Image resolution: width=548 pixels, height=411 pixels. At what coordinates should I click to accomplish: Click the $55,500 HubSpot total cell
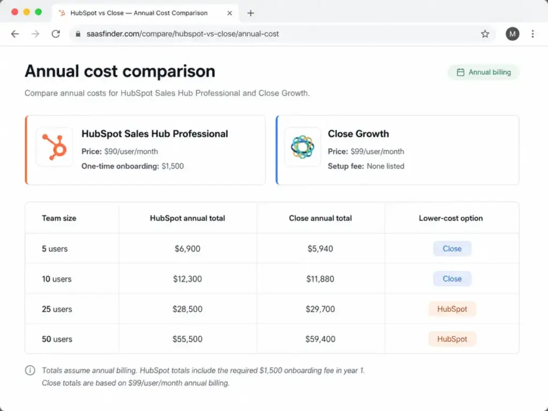coord(187,339)
